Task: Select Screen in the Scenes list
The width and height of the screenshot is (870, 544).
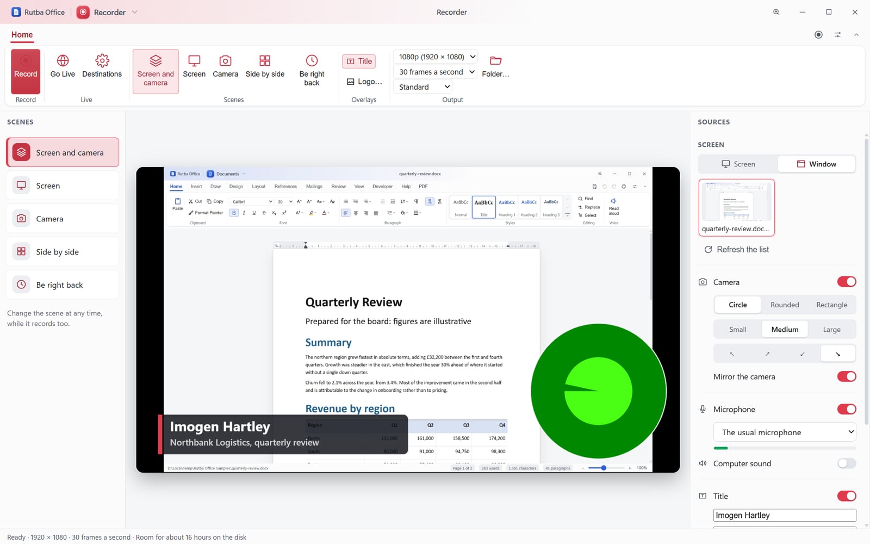Action: pos(63,186)
